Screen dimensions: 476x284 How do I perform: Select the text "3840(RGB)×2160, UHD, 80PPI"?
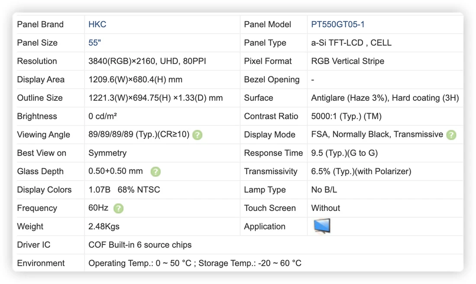point(147,61)
